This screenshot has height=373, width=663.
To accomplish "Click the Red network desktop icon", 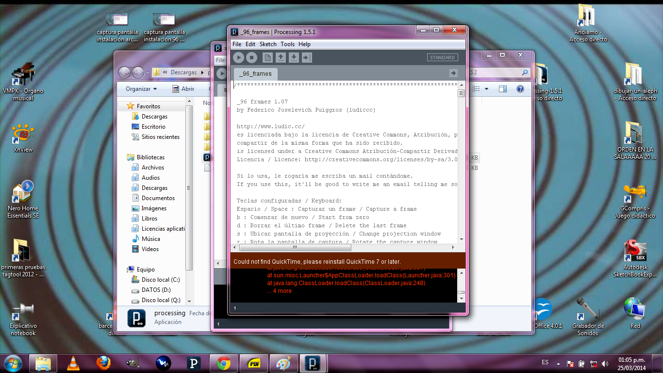I will click(635, 313).
